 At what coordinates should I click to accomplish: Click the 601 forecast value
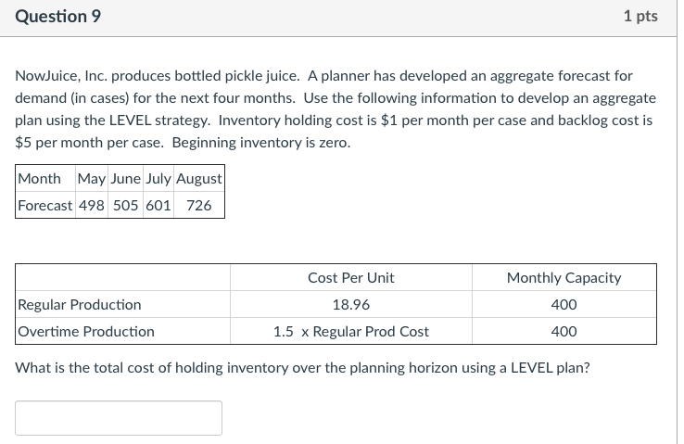(x=158, y=205)
